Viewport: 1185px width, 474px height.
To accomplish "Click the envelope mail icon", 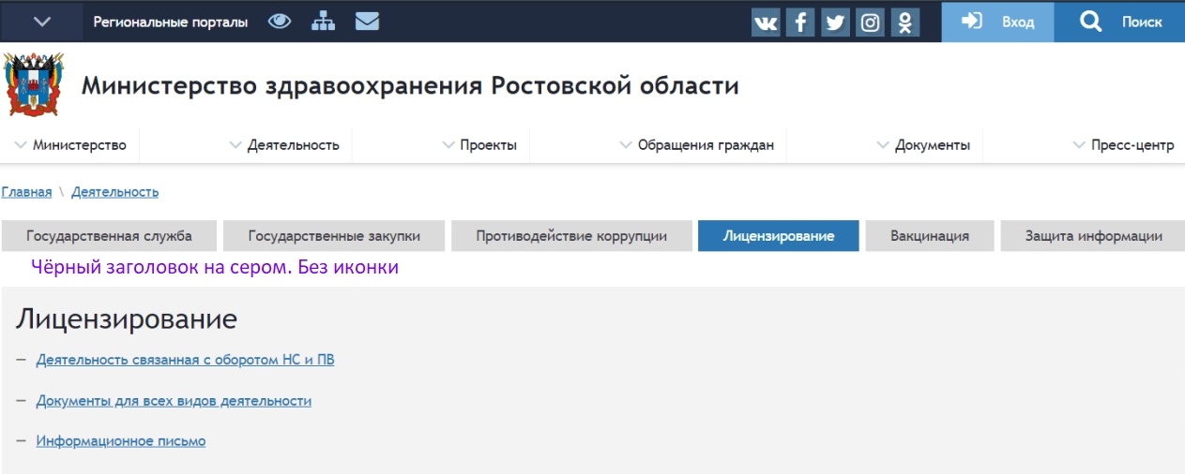I will coord(367,22).
